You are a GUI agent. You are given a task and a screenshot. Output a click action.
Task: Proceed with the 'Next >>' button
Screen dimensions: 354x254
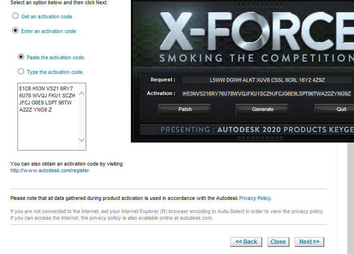click(x=309, y=242)
